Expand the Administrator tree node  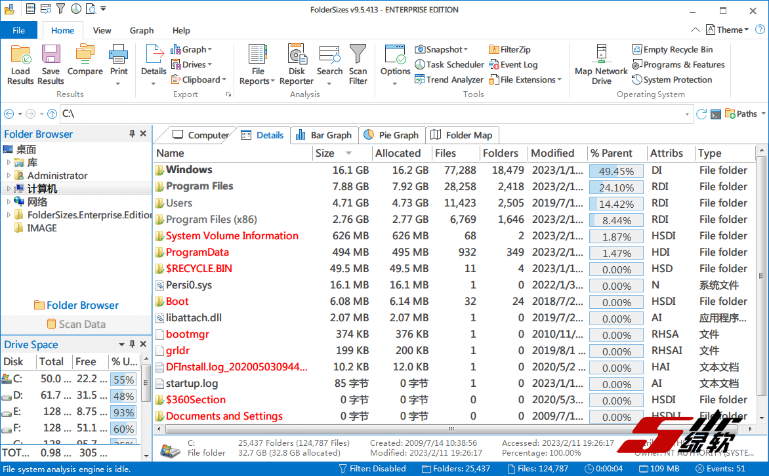pyautogui.click(x=9, y=176)
